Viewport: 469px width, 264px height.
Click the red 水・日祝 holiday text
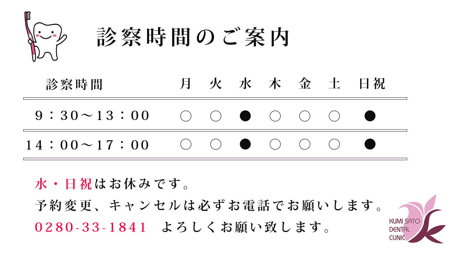[x=64, y=185]
